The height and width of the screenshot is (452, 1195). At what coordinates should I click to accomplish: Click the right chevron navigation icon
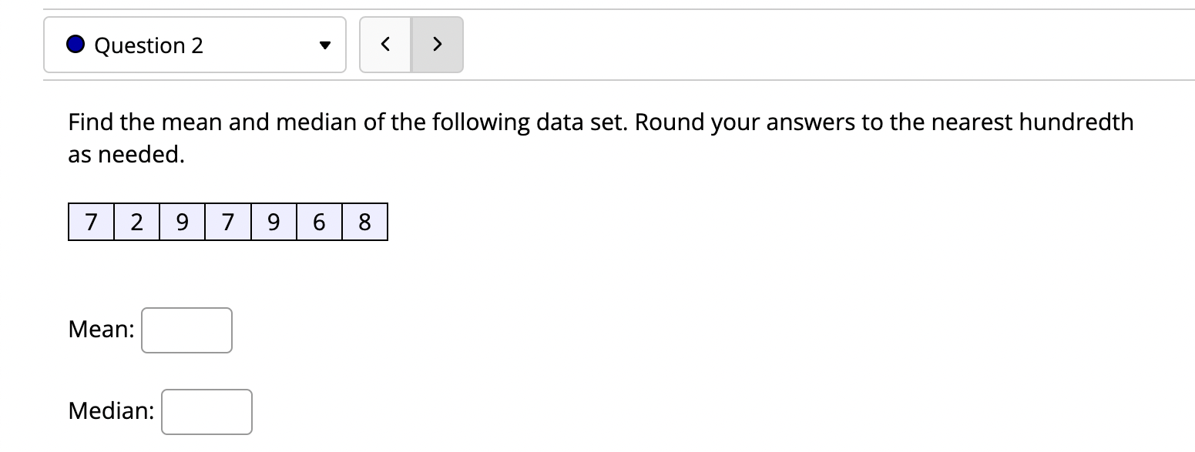point(437,44)
